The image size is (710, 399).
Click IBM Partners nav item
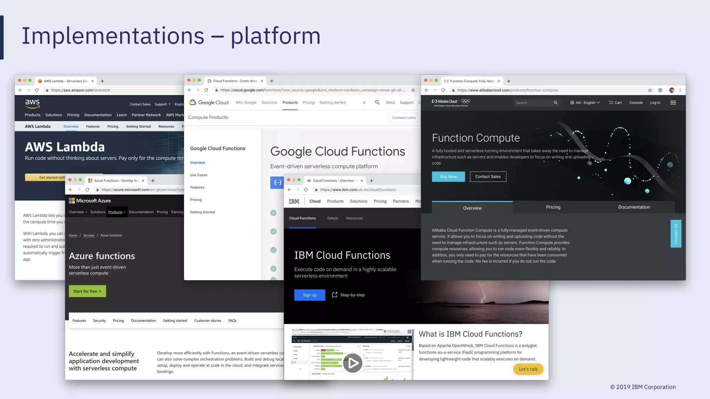pyautogui.click(x=401, y=201)
